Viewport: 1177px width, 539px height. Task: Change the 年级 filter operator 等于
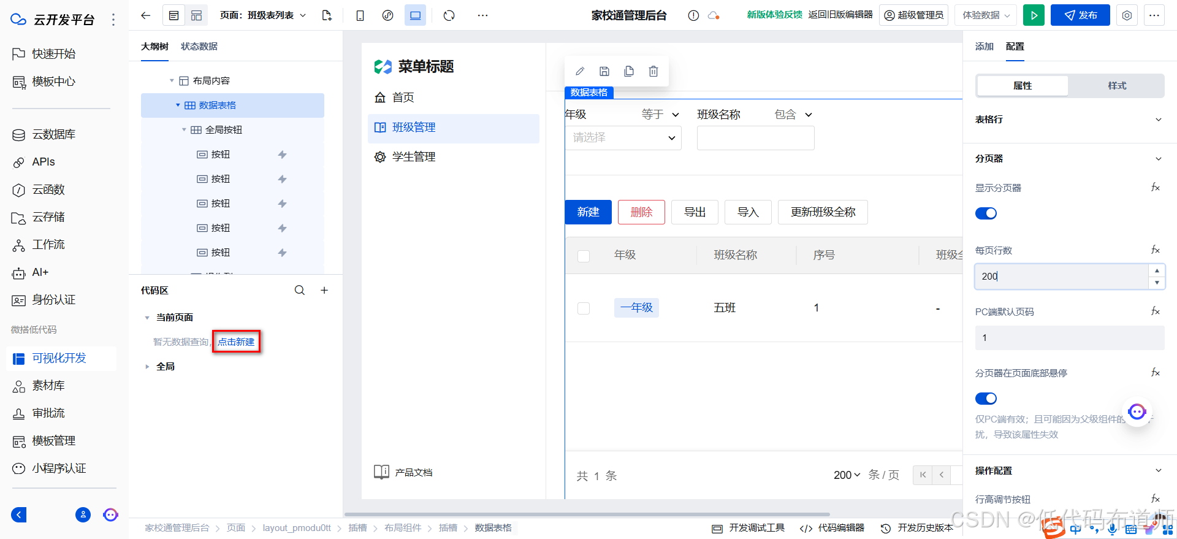pyautogui.click(x=660, y=115)
